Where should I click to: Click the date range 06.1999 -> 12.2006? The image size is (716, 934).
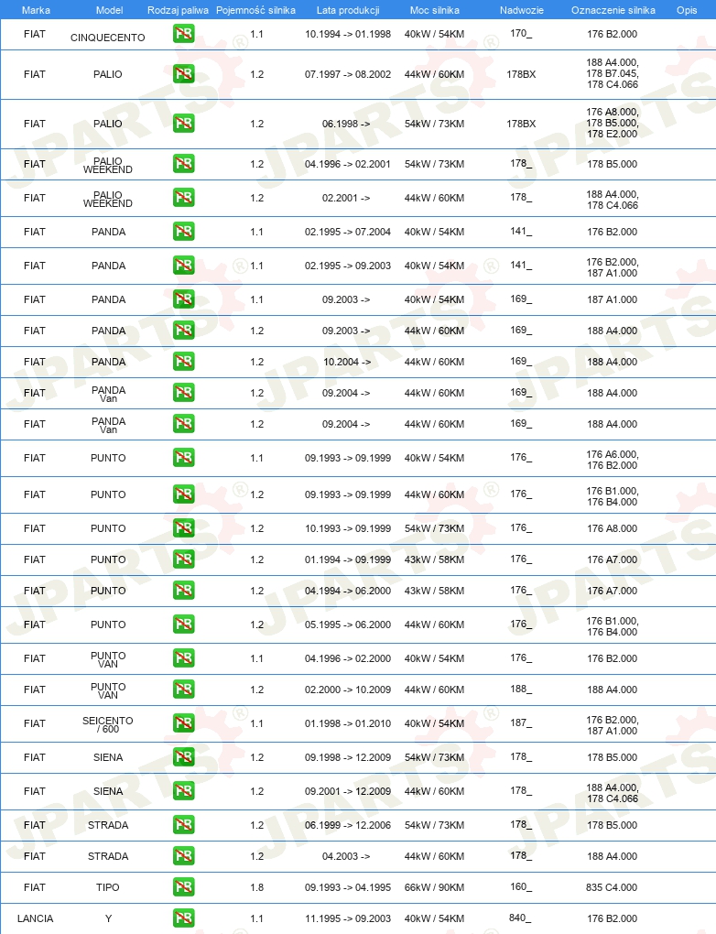tap(348, 825)
